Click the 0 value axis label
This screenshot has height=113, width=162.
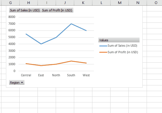click(14, 71)
